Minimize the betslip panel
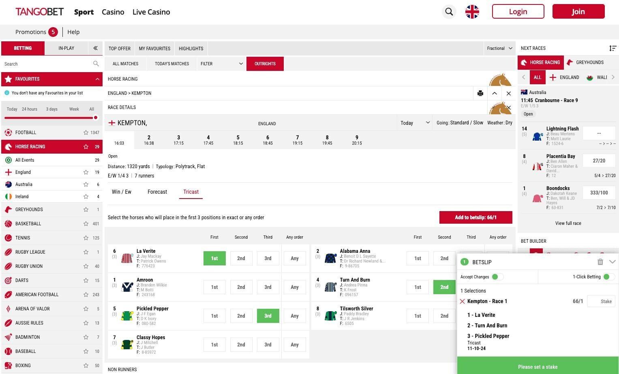Screen dimensions: 619x374 tap(612, 262)
